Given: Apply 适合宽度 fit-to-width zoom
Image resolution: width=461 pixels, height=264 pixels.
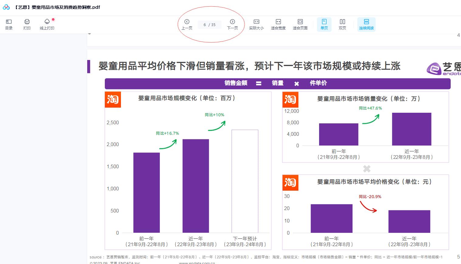Looking at the screenshot, I should (x=278, y=24).
